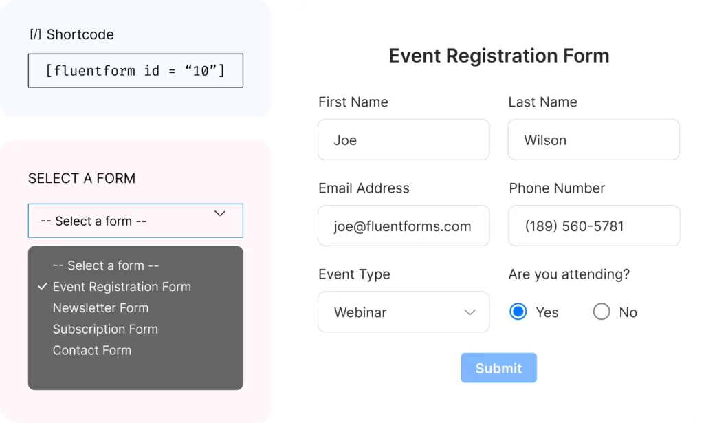Click the blue Submit button
The width and height of the screenshot is (704, 423).
tap(499, 368)
